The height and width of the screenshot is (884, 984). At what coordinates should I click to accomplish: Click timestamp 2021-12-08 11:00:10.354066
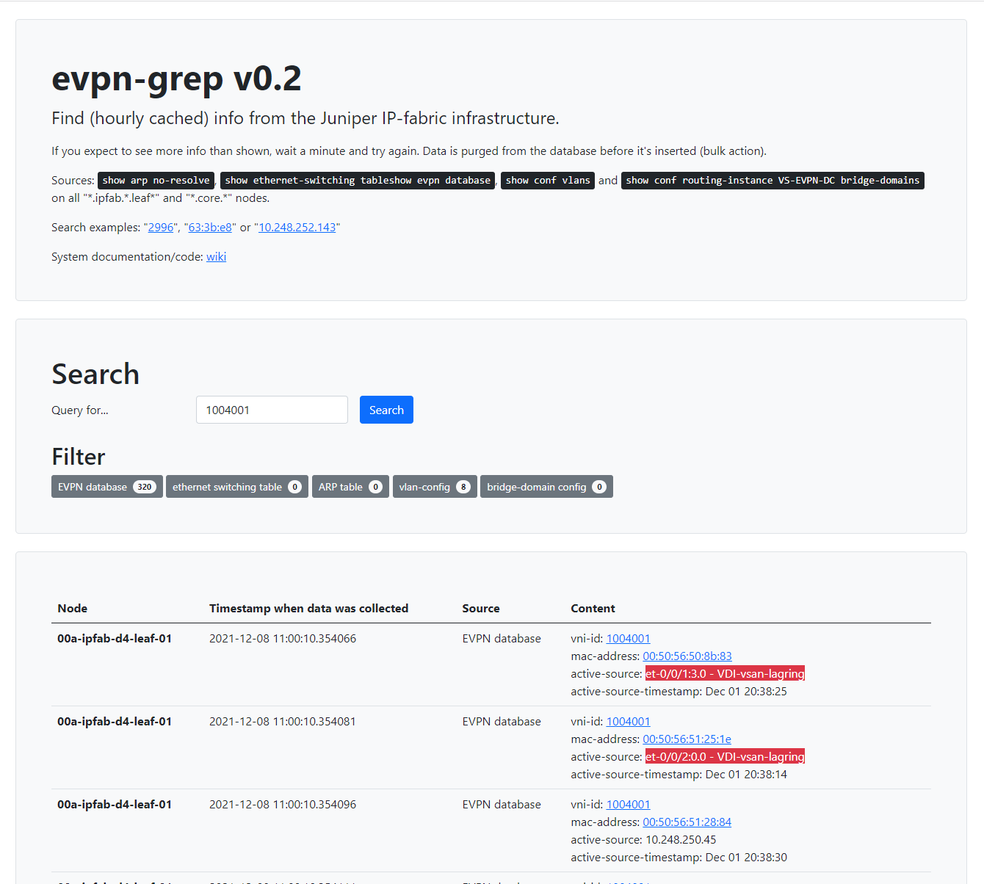click(283, 639)
